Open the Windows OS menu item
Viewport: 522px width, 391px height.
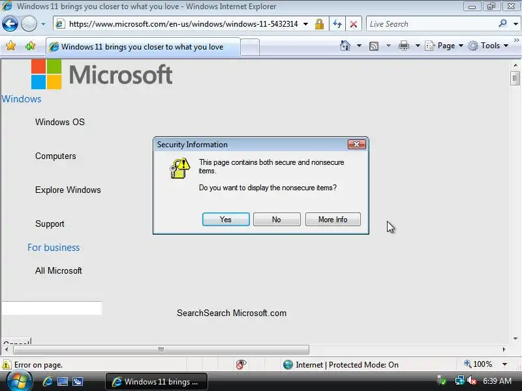[x=60, y=122]
